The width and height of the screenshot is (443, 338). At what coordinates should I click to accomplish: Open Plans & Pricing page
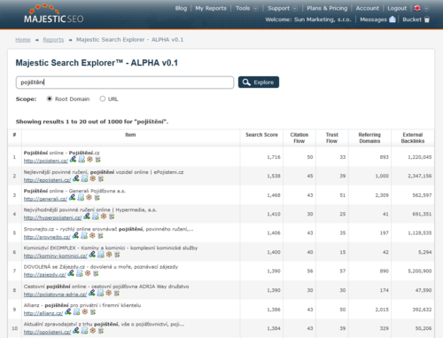coord(327,8)
